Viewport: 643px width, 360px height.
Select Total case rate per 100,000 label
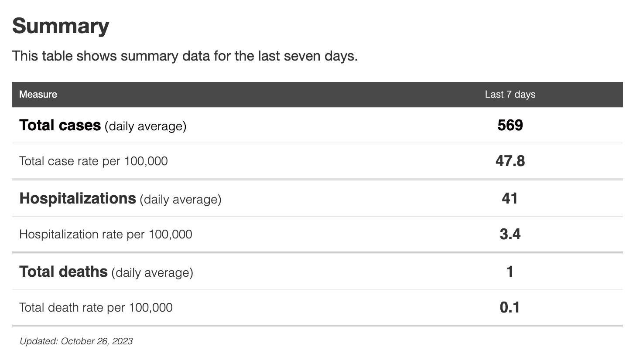[93, 161]
